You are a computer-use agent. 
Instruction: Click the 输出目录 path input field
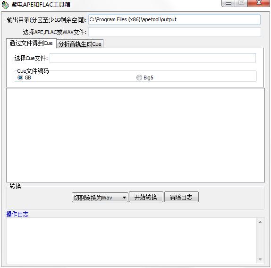pos(174,19)
